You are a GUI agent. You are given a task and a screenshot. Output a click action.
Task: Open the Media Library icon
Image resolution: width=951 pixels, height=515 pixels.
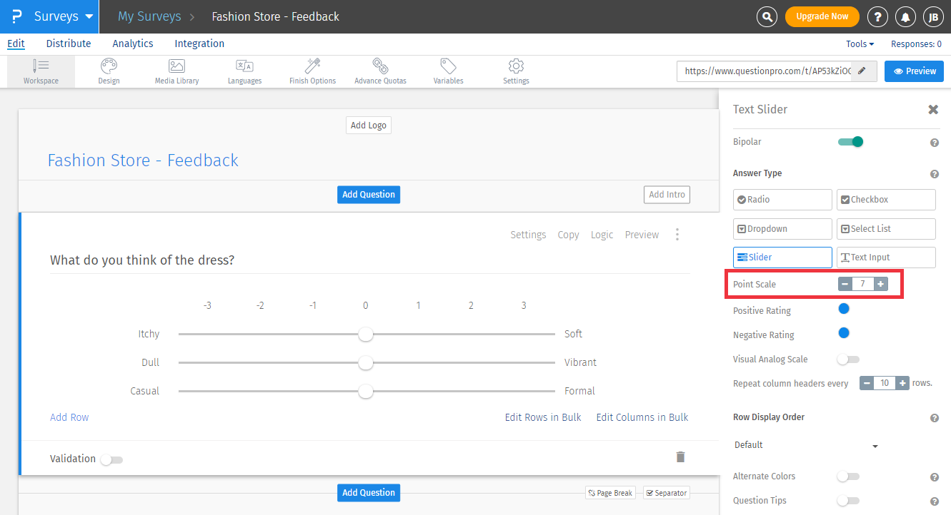click(176, 67)
